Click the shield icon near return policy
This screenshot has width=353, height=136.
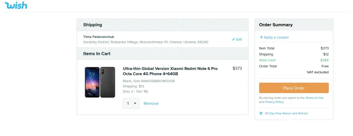coord(261,113)
